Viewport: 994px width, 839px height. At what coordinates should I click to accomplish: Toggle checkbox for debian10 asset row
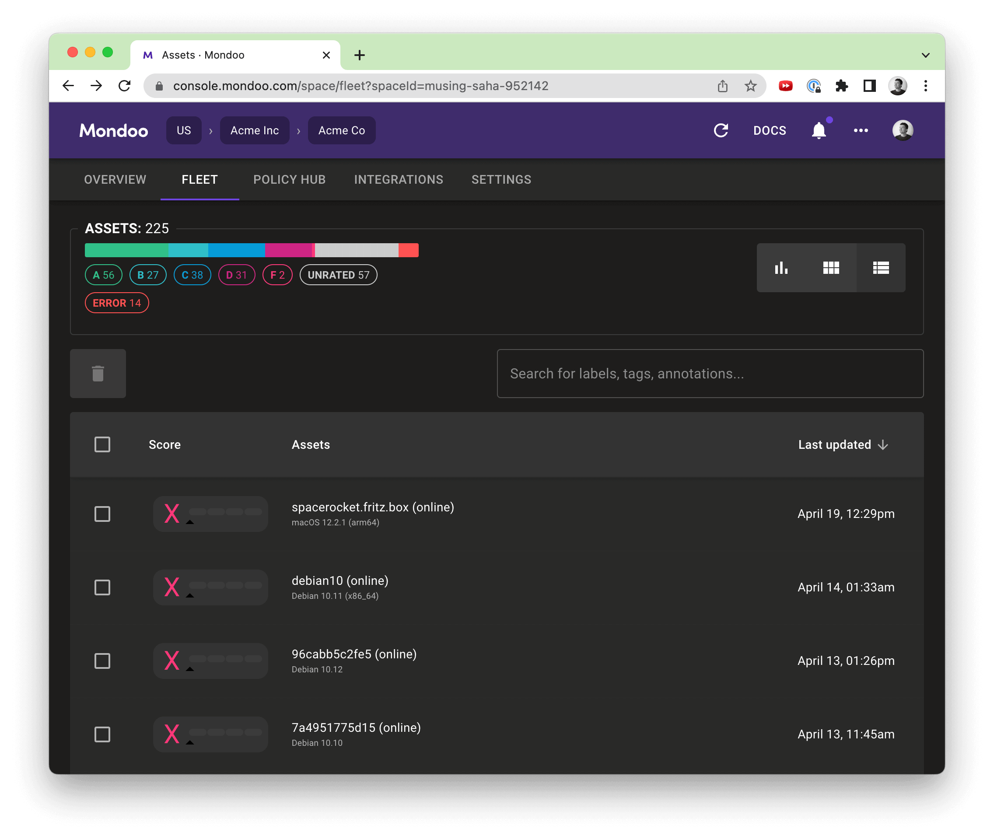click(102, 587)
